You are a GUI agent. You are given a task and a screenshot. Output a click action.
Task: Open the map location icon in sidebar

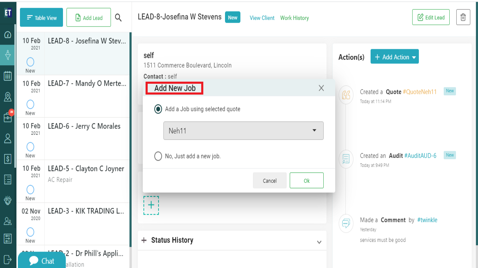[x=8, y=97]
